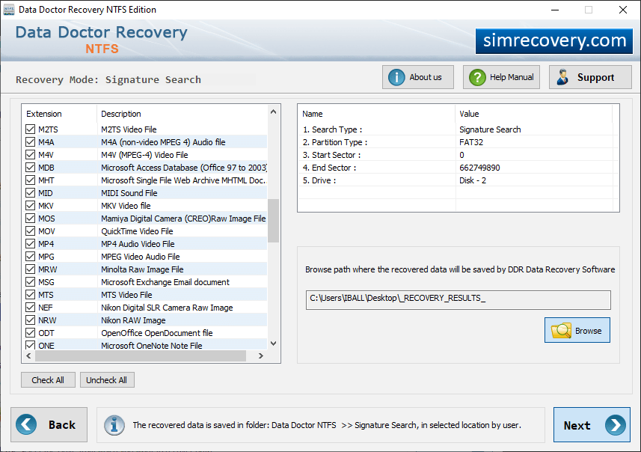641x452 pixels.
Task: Toggle the MDB checkbox
Action: tap(30, 168)
